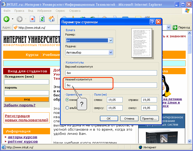Click the Переход green arrow button
The height and width of the screenshot is (151, 193).
[175, 27]
